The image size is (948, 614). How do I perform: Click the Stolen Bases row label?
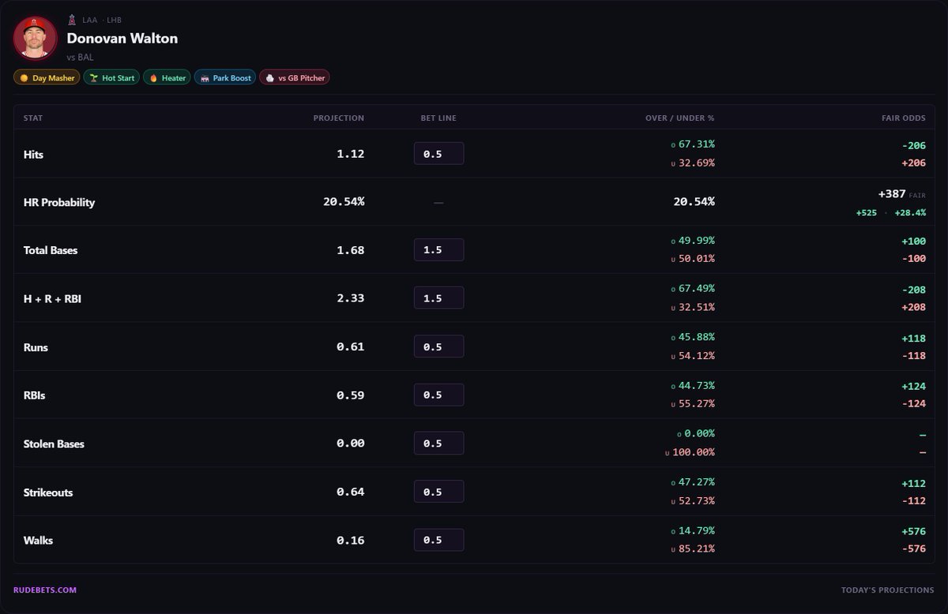click(x=54, y=444)
